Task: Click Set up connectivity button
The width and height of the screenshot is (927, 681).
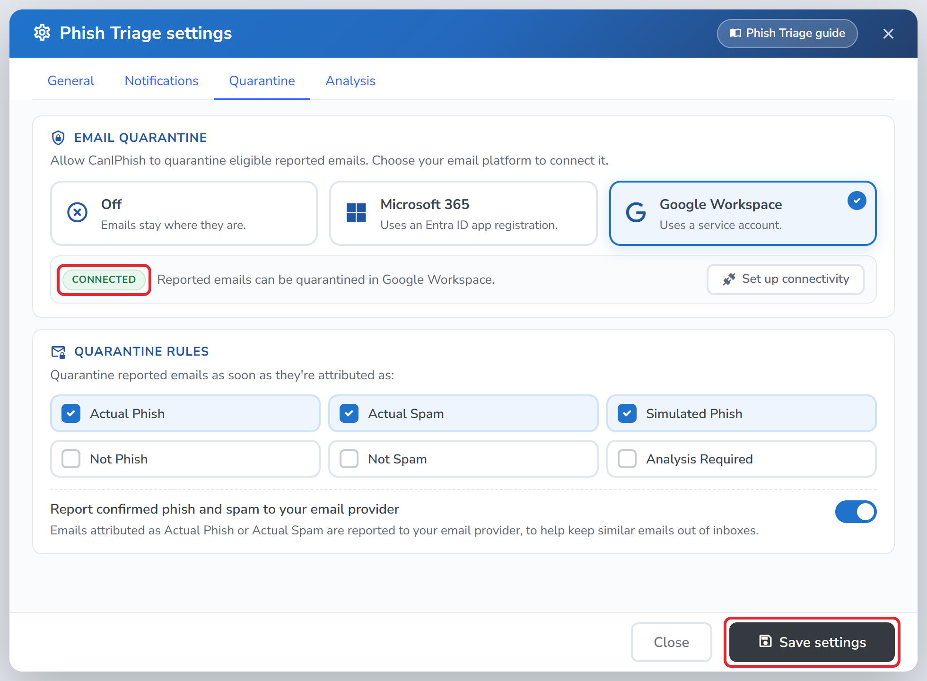Action: click(x=786, y=279)
